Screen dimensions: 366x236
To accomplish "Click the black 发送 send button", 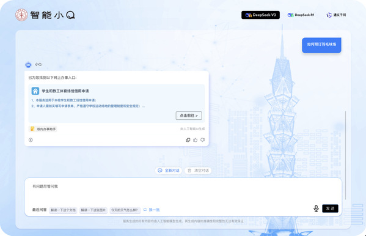I will [330, 208].
